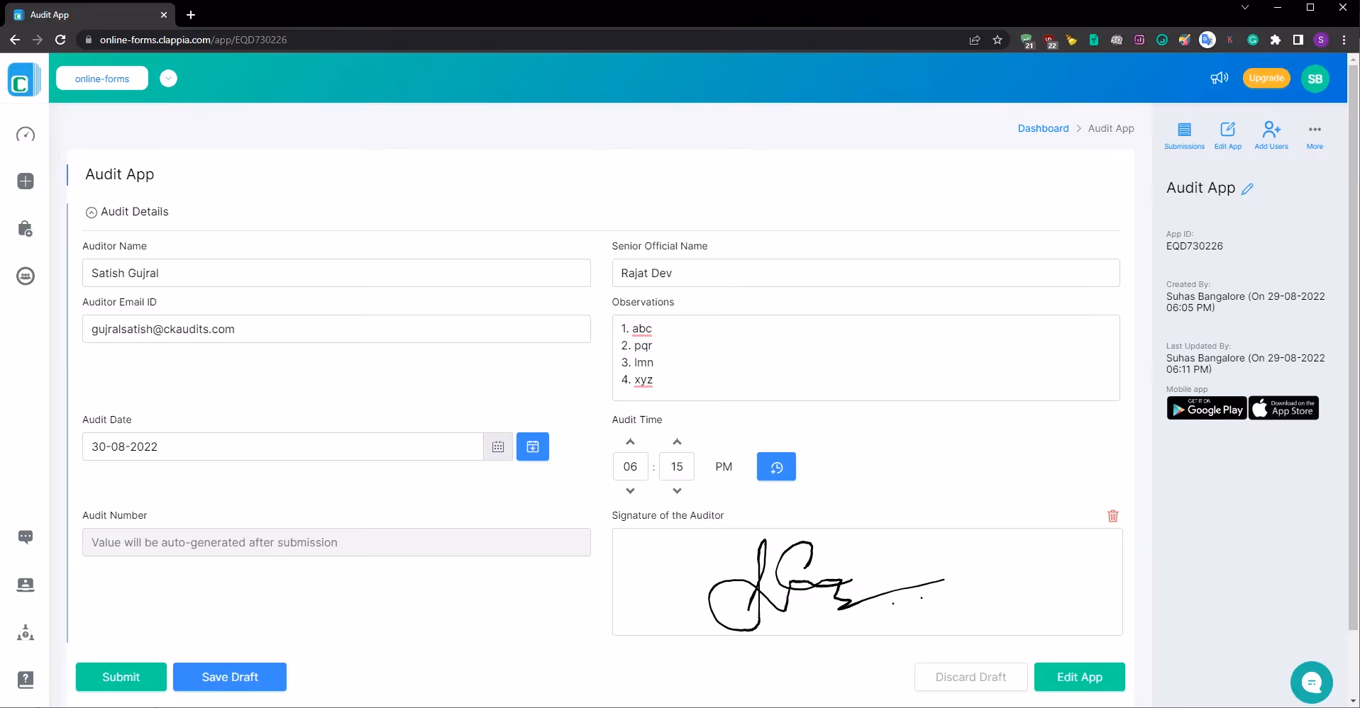Click the Upgrade button

coord(1266,78)
